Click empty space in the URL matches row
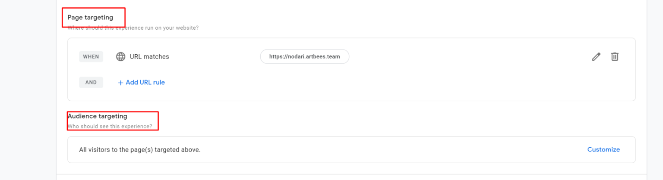 (466, 56)
